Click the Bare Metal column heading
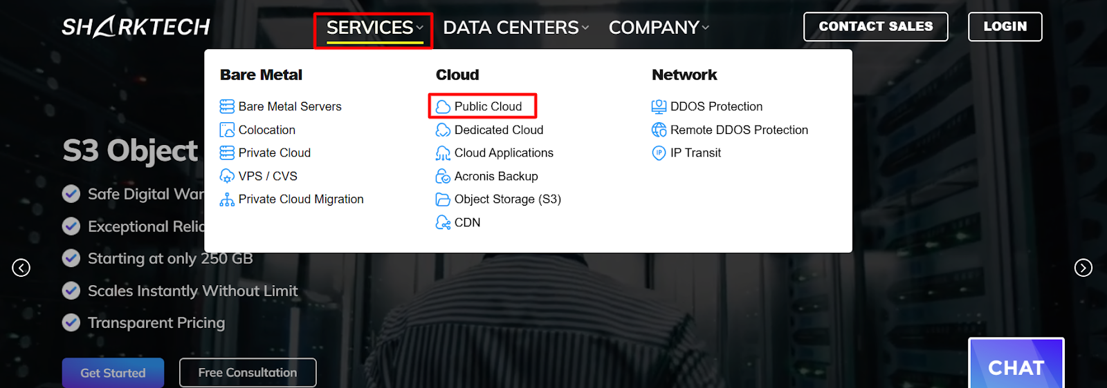Image resolution: width=1107 pixels, height=388 pixels. (x=261, y=75)
